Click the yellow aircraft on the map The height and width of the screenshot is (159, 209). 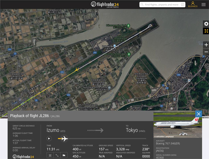point(77,70)
